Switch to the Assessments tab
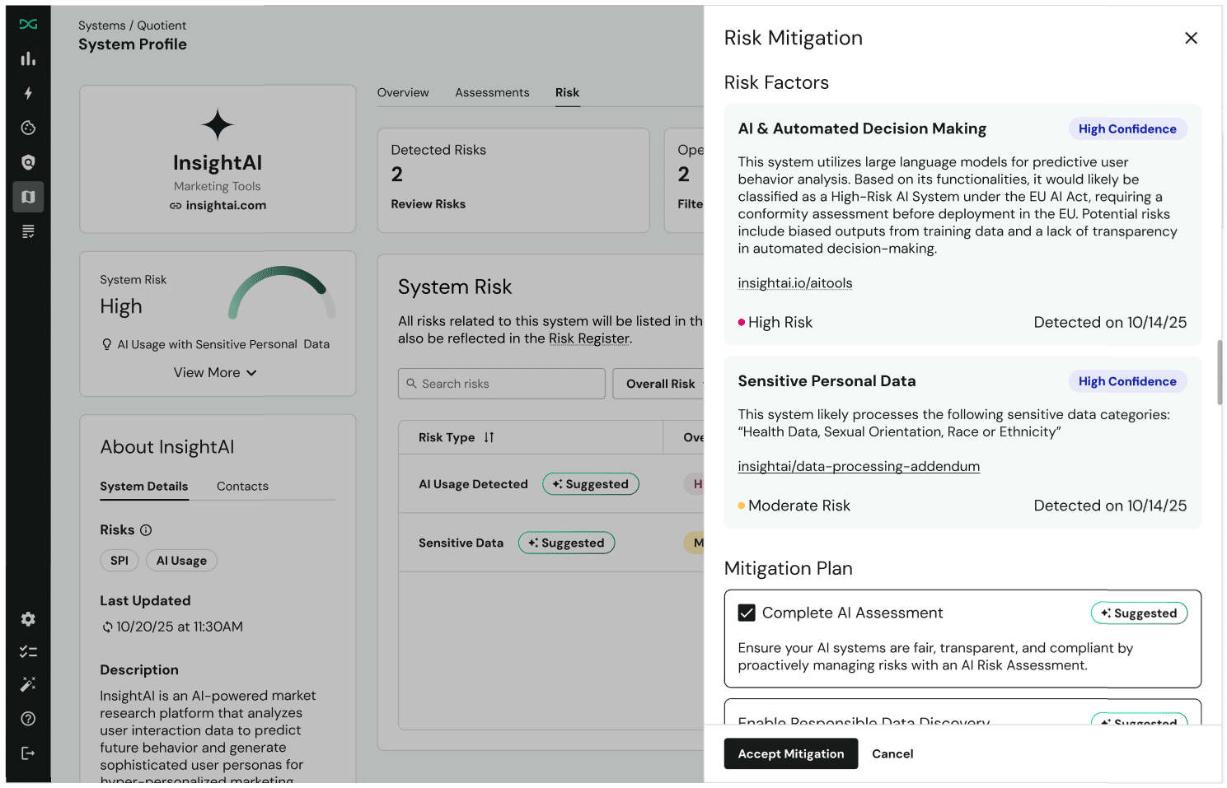1227x788 pixels. click(x=492, y=93)
